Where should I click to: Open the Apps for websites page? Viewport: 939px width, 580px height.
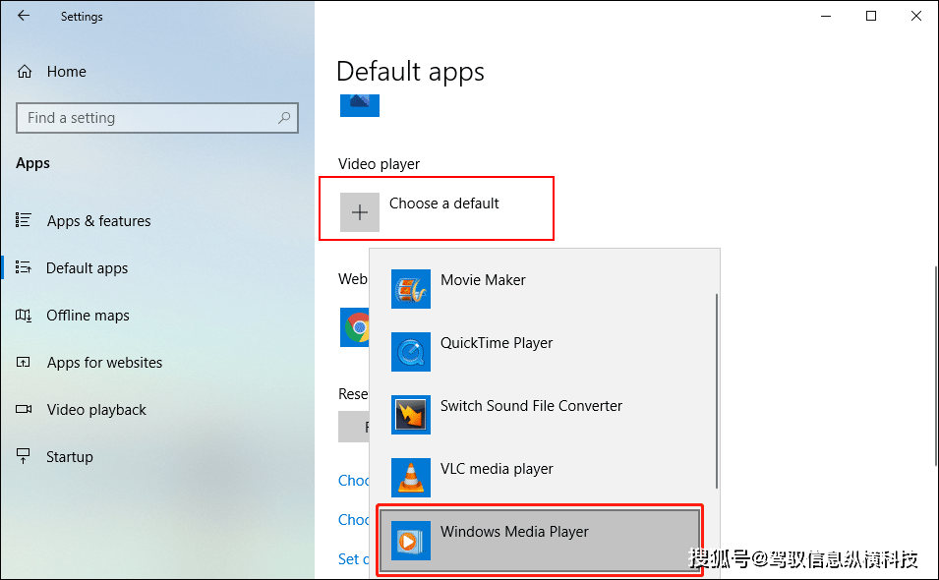(105, 363)
